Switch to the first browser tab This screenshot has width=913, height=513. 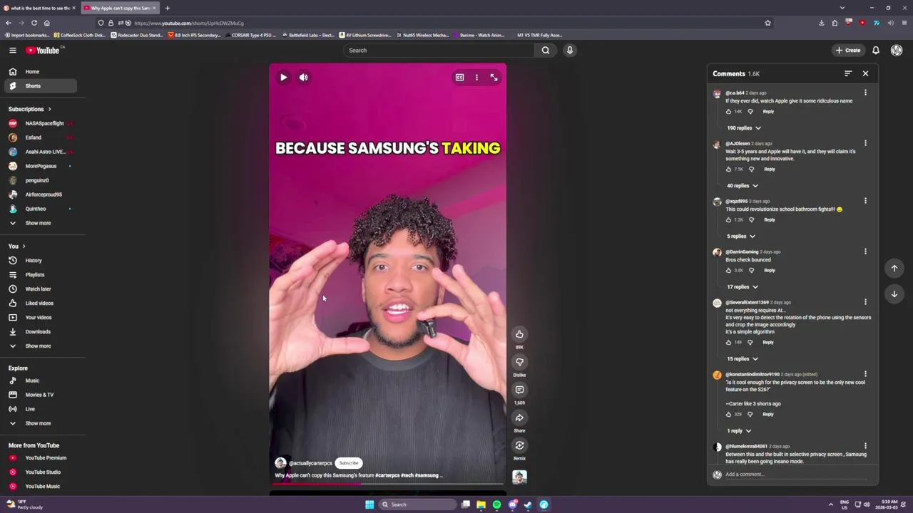[x=39, y=8]
